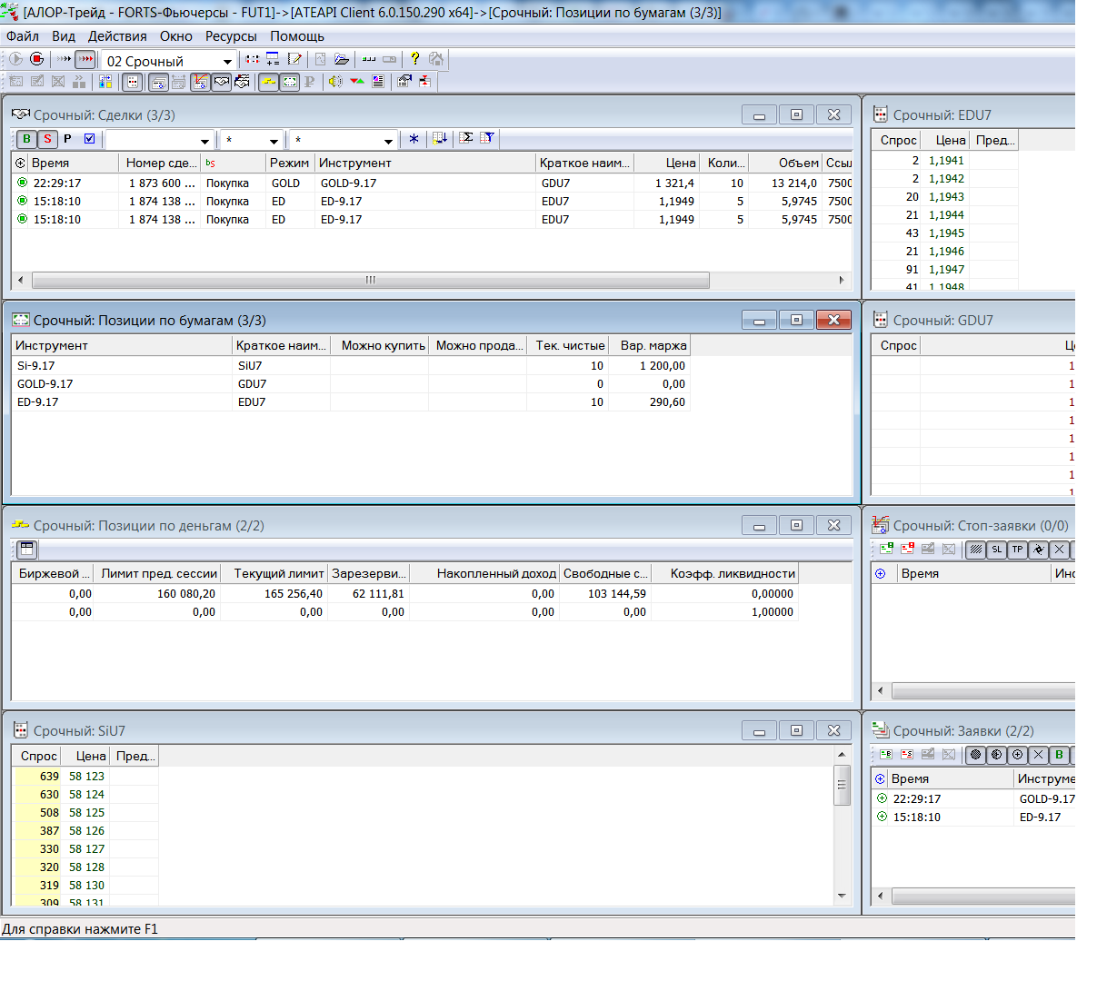
Task: Expand the empty first filter dropdown in Сделки
Action: tap(204, 141)
